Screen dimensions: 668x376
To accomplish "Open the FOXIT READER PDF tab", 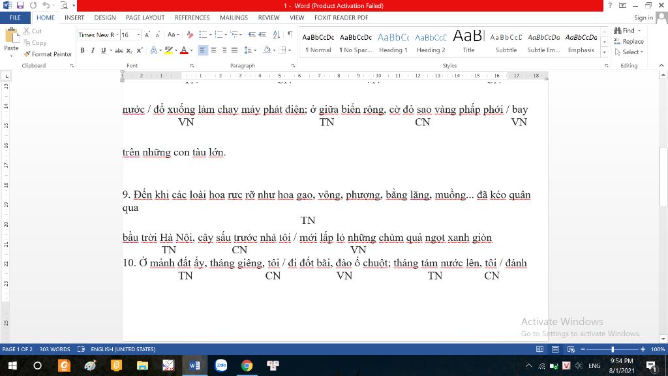I will [x=341, y=18].
